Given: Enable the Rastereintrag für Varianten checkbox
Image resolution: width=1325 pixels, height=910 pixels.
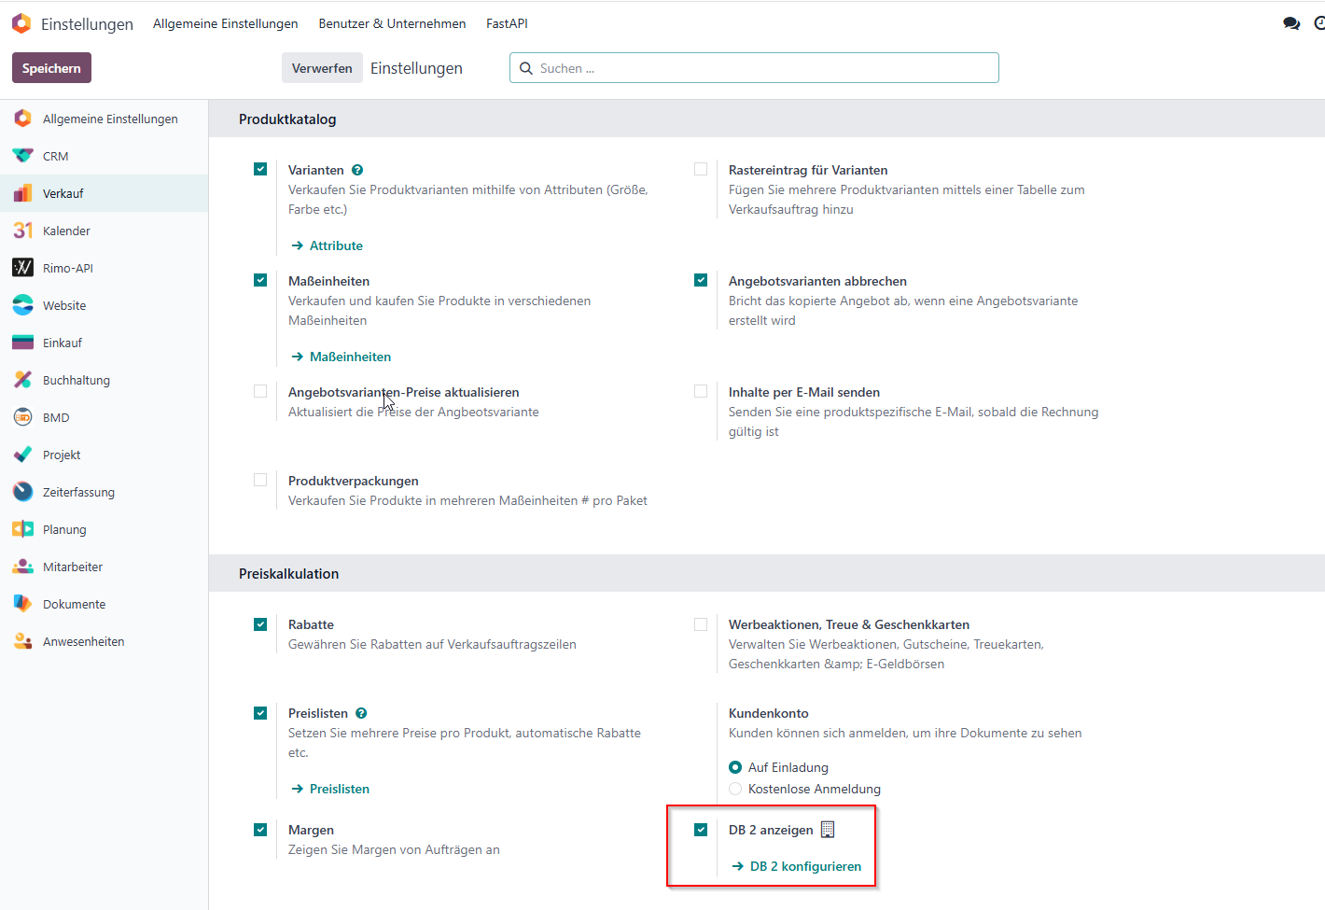Looking at the screenshot, I should tap(701, 169).
